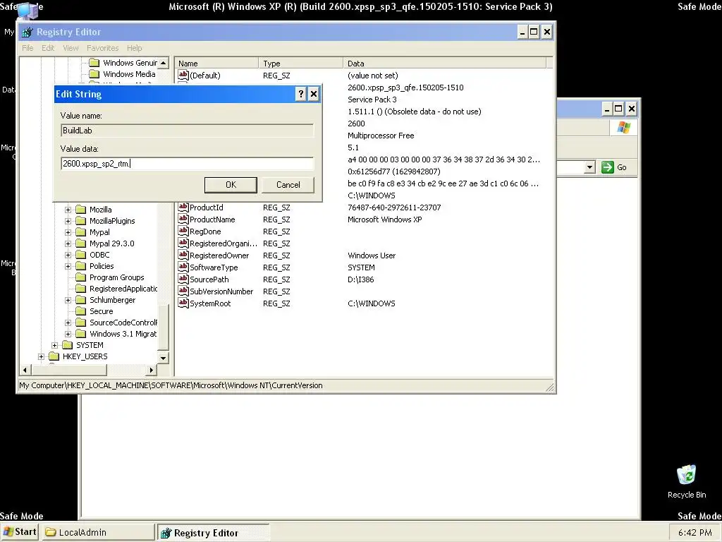
Task: Click the SoftwareType value icon
Action: coord(183,267)
